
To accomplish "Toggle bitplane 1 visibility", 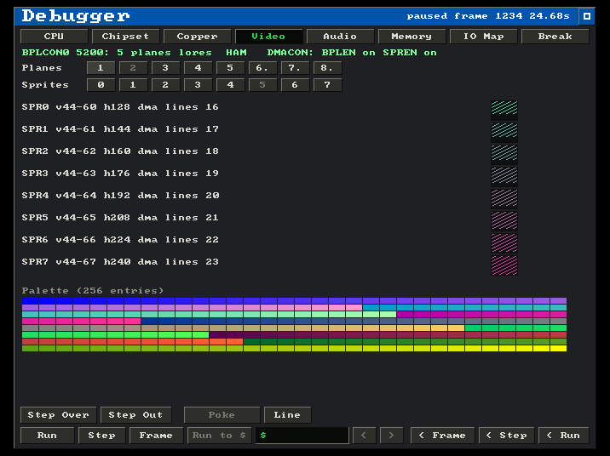I will pyautogui.click(x=101, y=68).
